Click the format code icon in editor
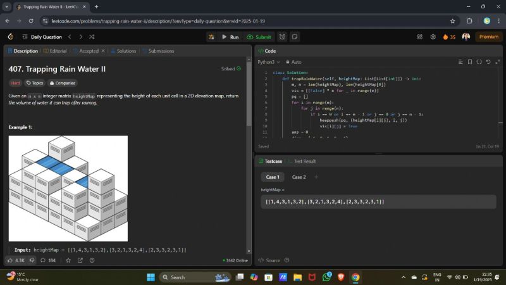 [460, 61]
